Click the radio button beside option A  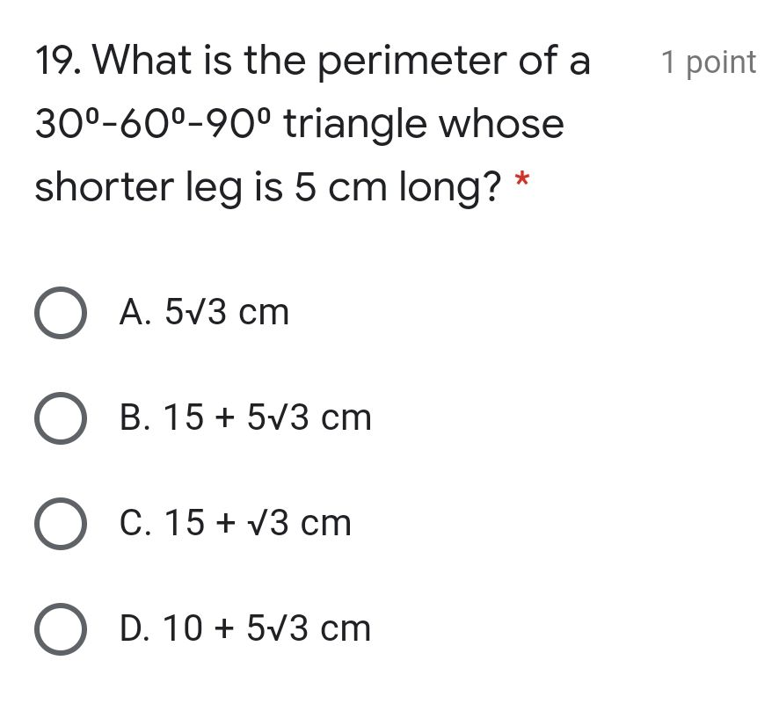(60, 312)
